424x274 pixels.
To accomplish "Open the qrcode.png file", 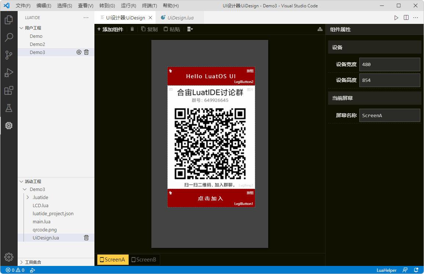I will [x=56, y=230].
